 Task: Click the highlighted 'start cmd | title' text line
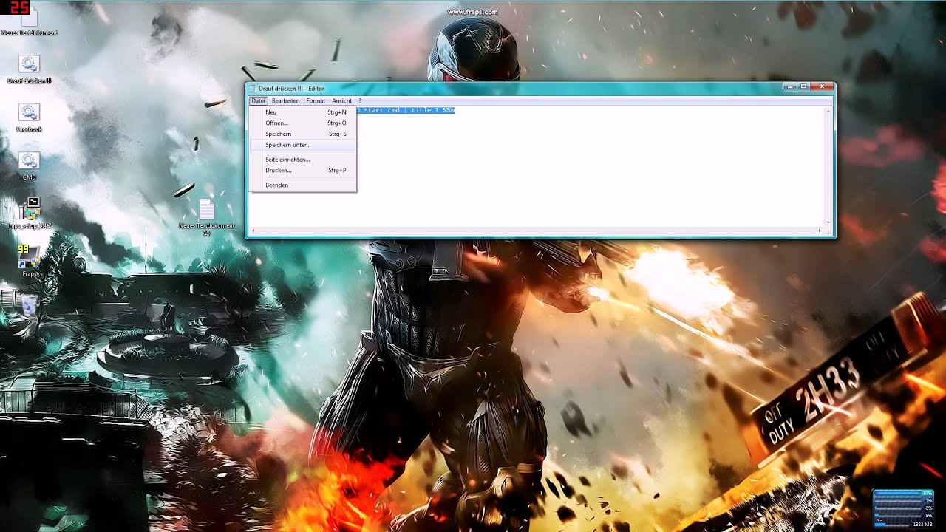(406, 110)
